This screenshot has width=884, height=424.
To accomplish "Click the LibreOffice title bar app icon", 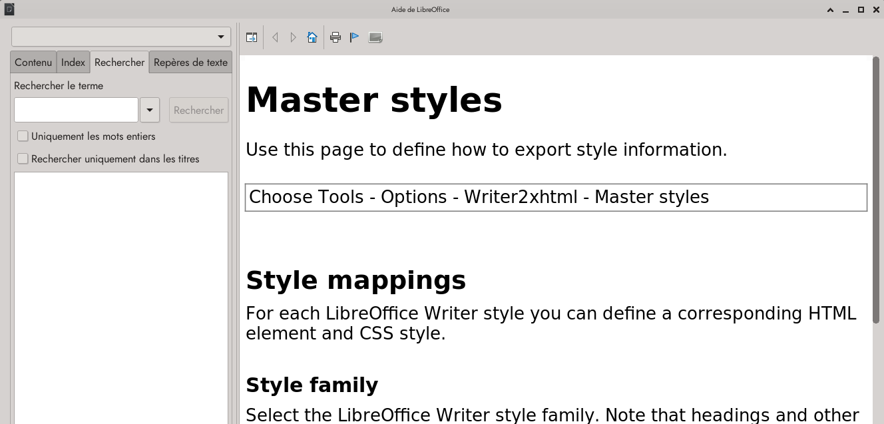I will (x=9, y=9).
